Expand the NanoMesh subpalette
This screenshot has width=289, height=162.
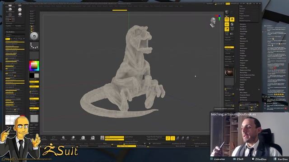tap(243, 29)
